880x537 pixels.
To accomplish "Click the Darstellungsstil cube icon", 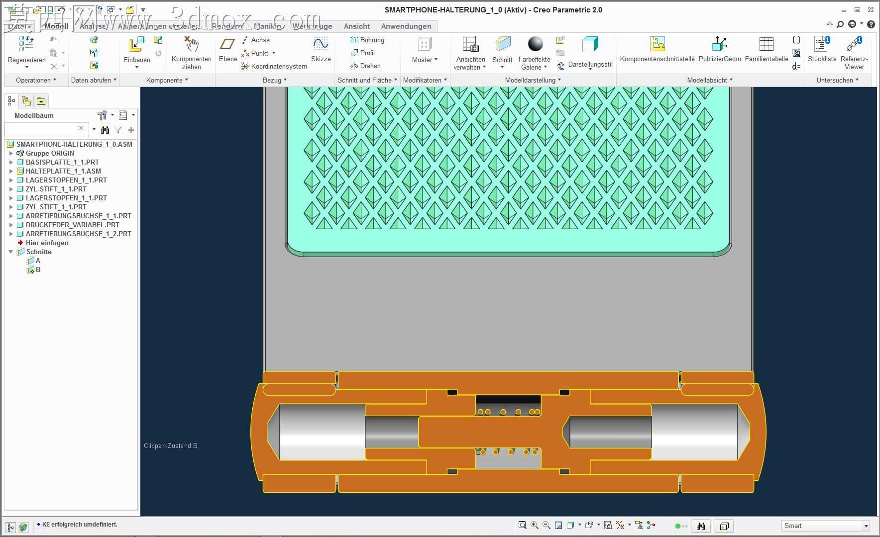I will (590, 44).
